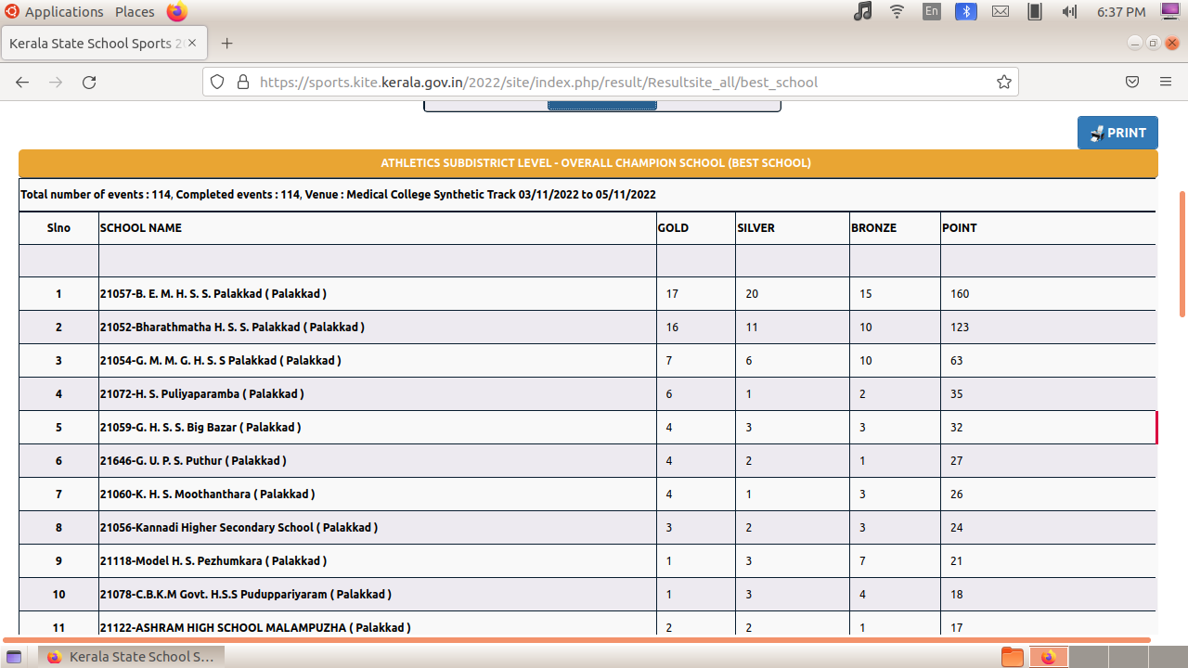Click the volume indicator icon
Viewport: 1188px width, 668px height.
[1068, 12]
